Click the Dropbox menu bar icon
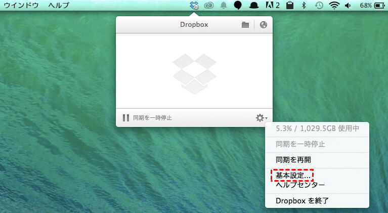This screenshot has height=213, width=388. (x=194, y=5)
